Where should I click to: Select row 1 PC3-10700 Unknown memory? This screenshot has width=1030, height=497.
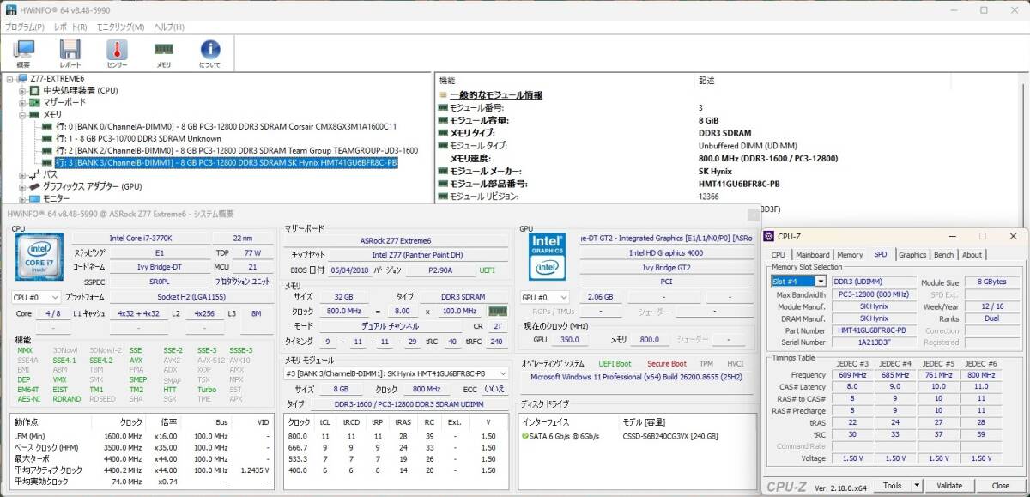(138, 138)
